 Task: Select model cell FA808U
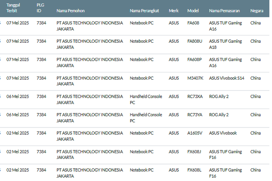(x=195, y=41)
